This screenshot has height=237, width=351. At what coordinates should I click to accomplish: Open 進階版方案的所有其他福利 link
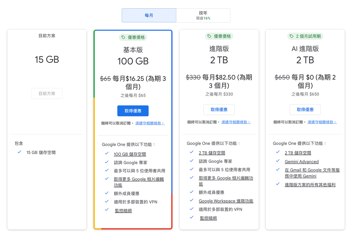click(x=310, y=184)
